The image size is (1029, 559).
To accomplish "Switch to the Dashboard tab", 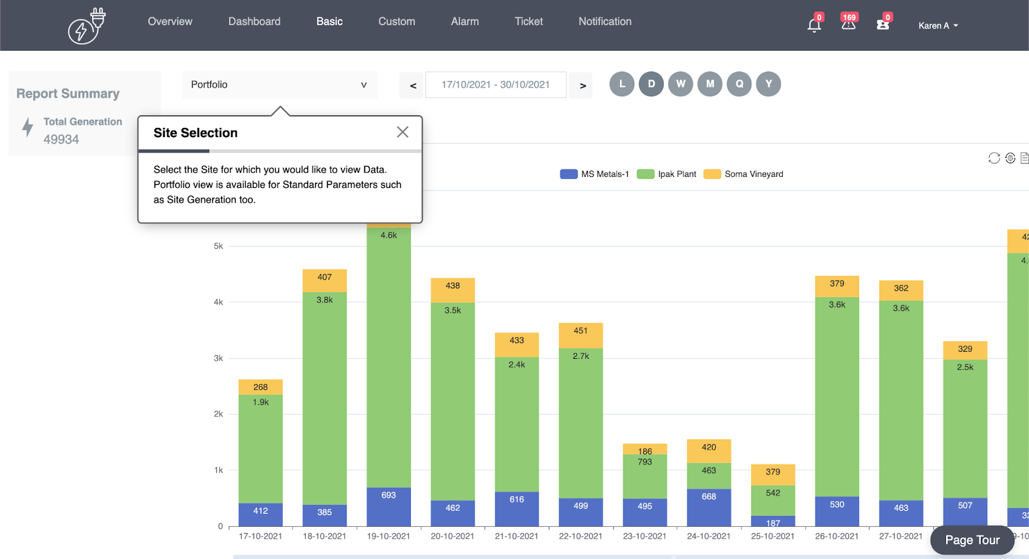I will (x=254, y=21).
